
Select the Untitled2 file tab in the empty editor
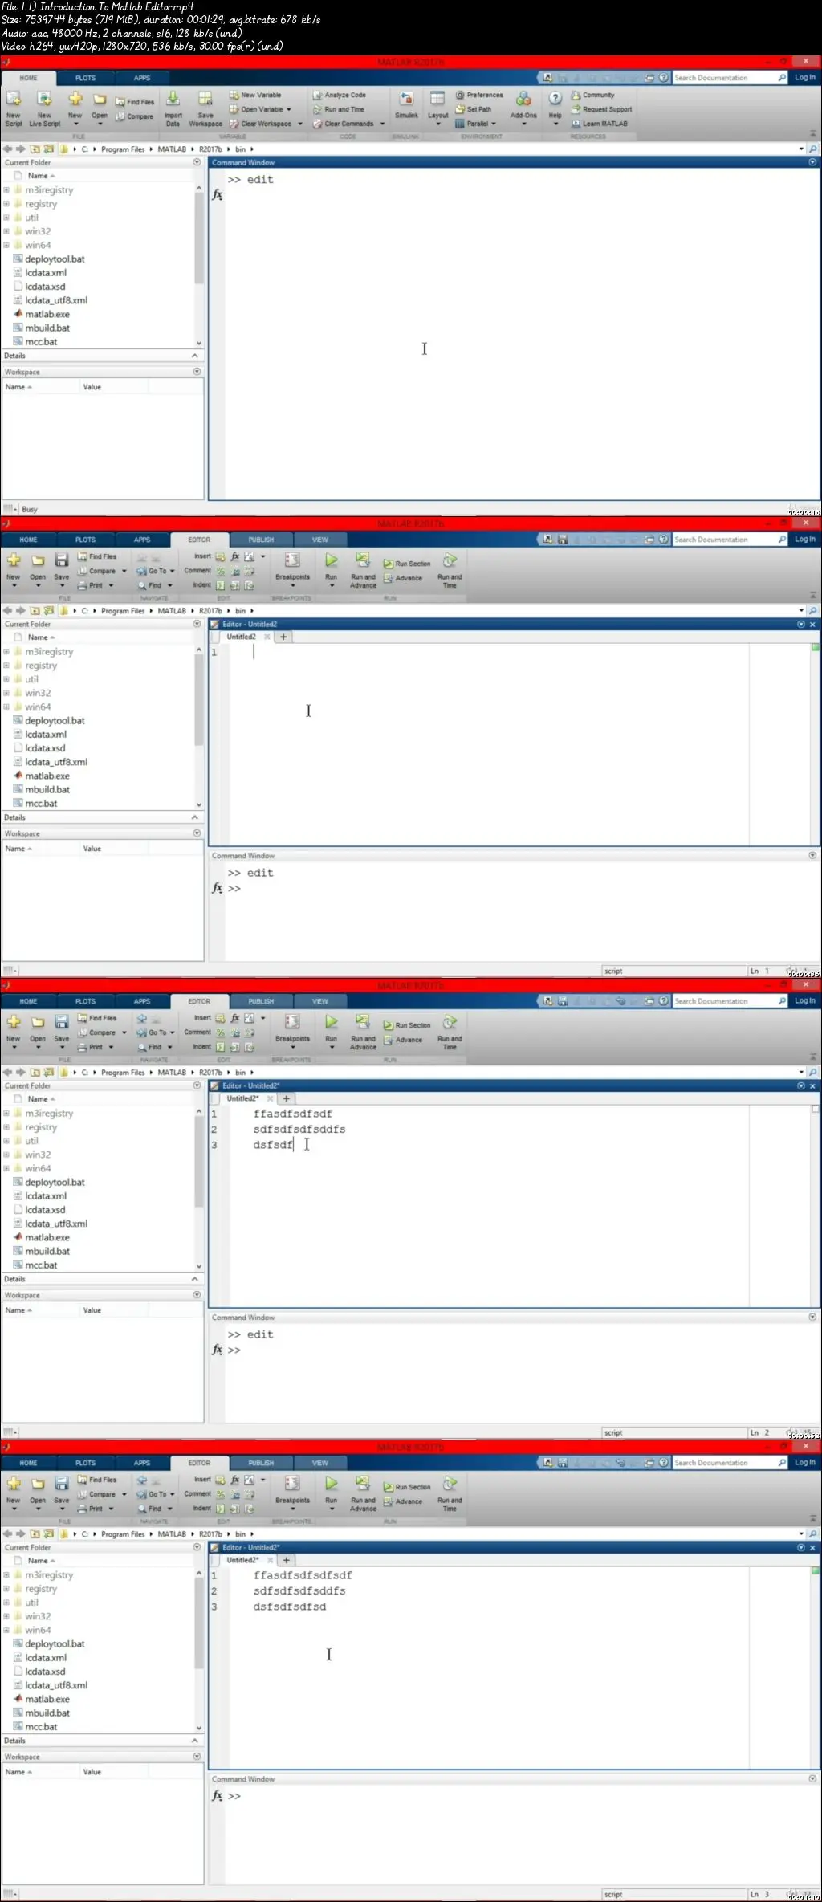(241, 637)
